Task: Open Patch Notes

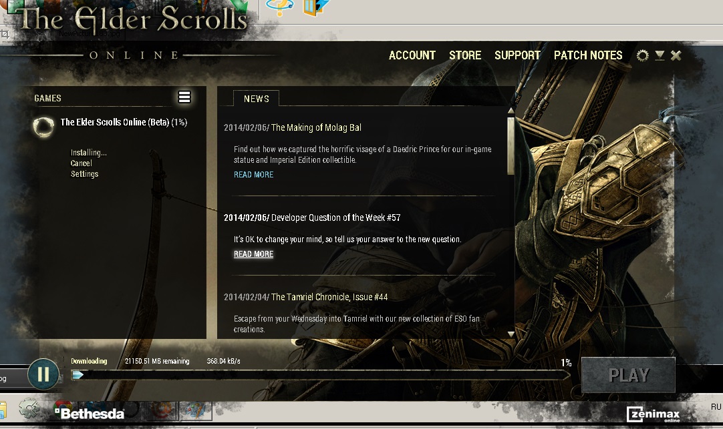Action: click(x=588, y=55)
